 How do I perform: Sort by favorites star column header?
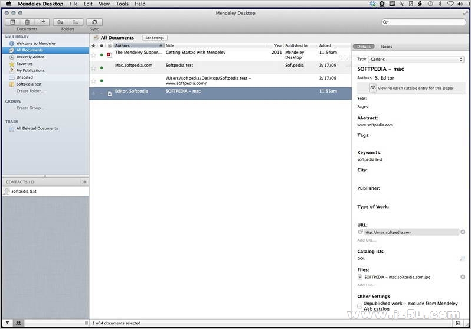(93, 45)
